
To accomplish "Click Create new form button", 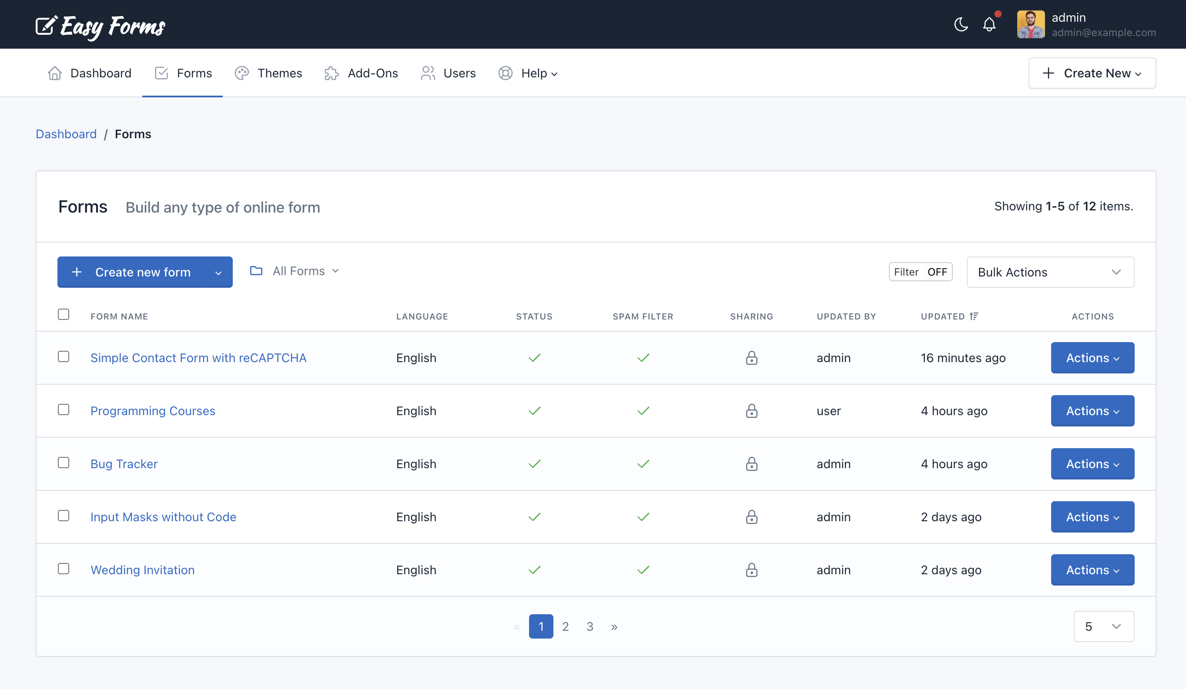I will coord(144,271).
